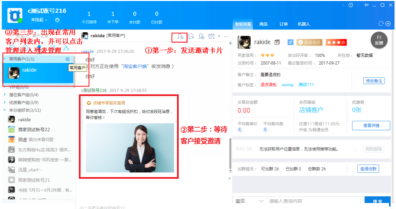396x209 pixels.
Task: Click the add-contact person plus icon
Action: click(201, 37)
